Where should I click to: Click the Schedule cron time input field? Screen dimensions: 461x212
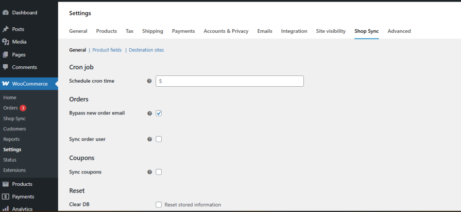(229, 81)
